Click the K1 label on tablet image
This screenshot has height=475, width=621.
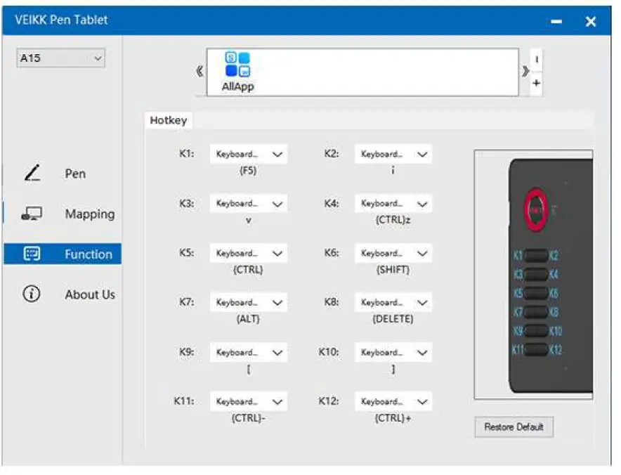coord(518,256)
